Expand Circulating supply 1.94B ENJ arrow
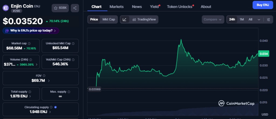The image size is (276, 119). (x=50, y=112)
